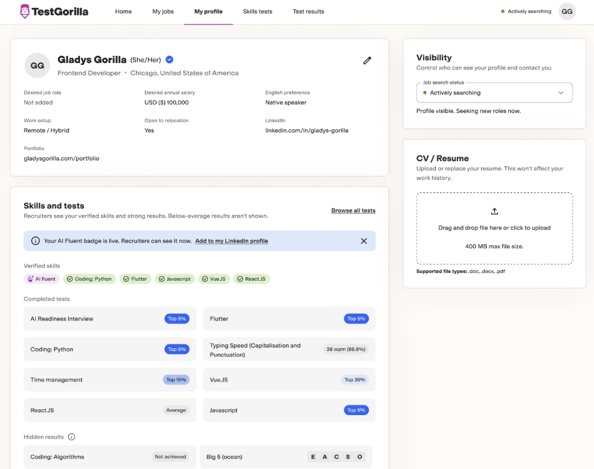Click the USD ($) 100,000 salary value
The image size is (594, 469).
(x=166, y=103)
